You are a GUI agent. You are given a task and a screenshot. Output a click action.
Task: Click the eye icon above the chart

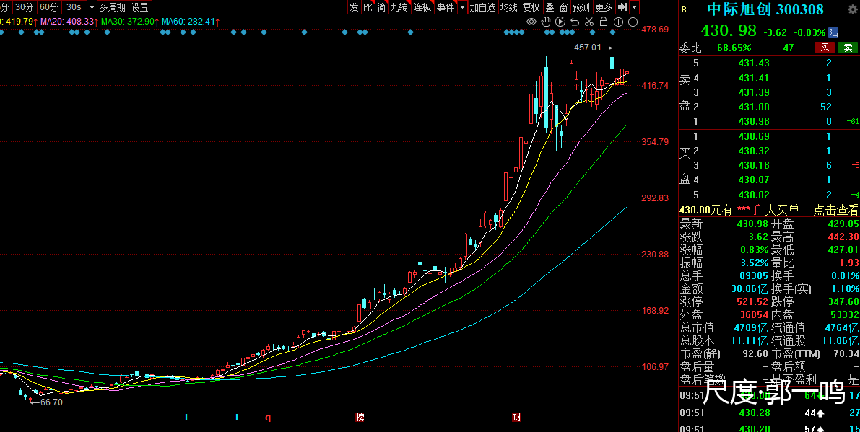(x=531, y=22)
